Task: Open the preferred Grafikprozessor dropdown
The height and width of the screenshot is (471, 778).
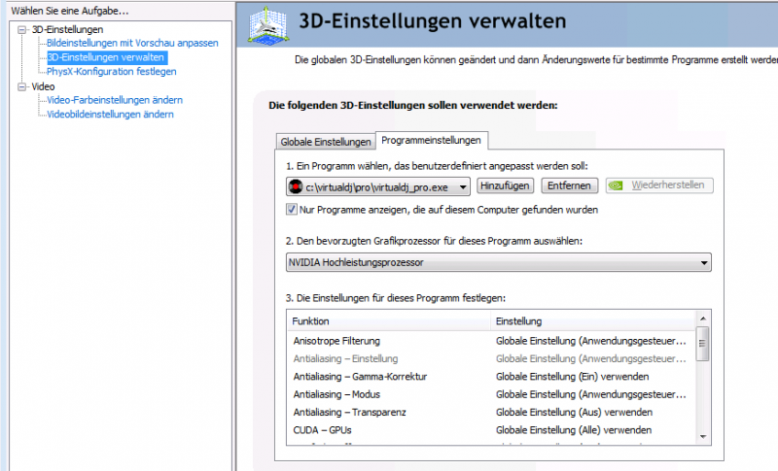Action: [x=703, y=262]
